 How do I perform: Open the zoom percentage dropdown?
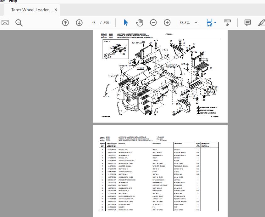point(195,22)
